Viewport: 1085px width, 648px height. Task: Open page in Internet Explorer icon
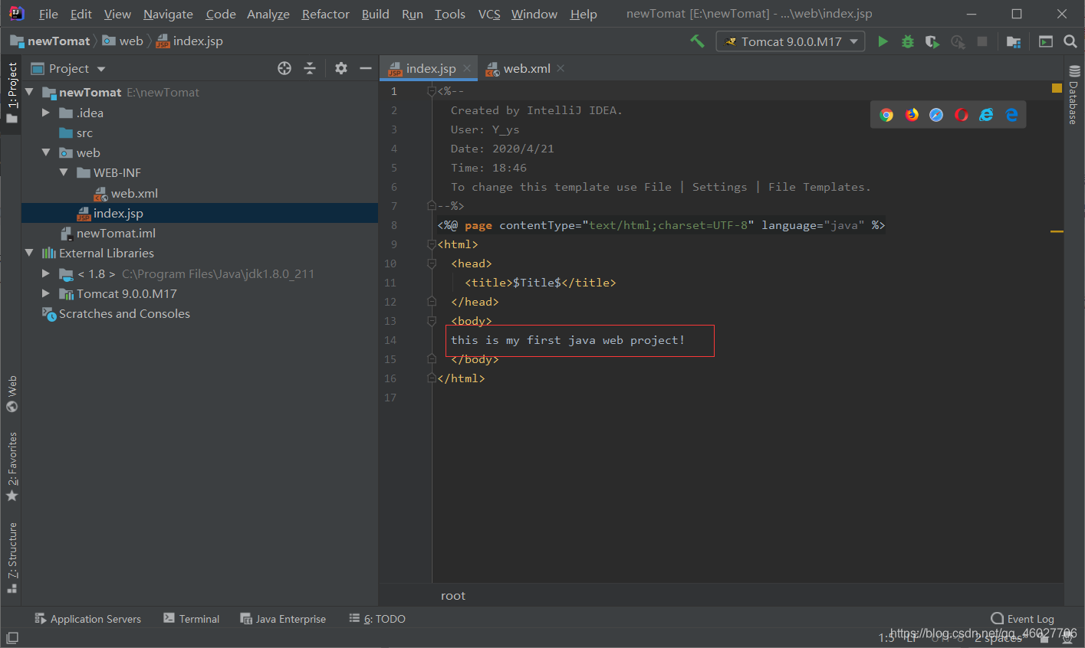[x=986, y=115]
